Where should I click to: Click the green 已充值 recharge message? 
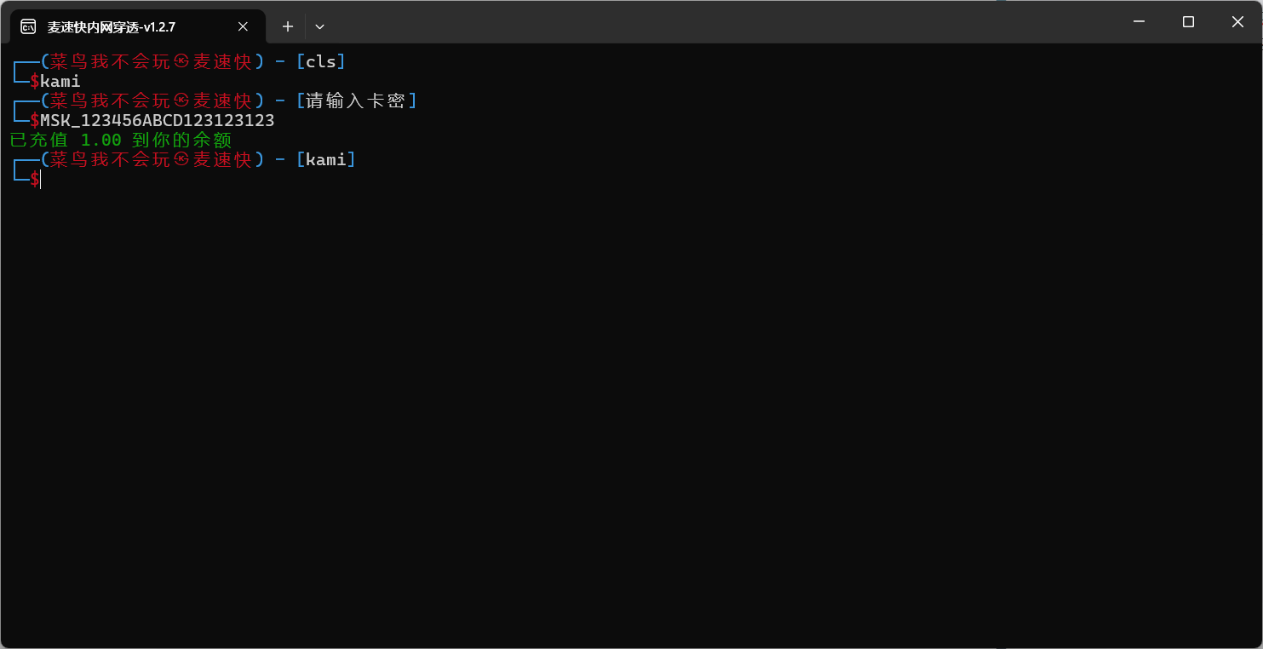(x=121, y=140)
